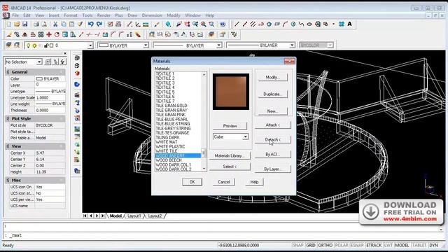The height and width of the screenshot is (252, 448).
Task: Click the Paste clipboard icon
Action: click(71, 24)
